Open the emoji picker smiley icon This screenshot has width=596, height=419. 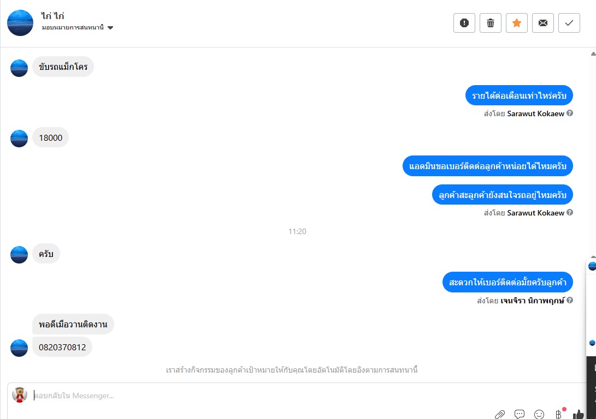click(x=539, y=414)
